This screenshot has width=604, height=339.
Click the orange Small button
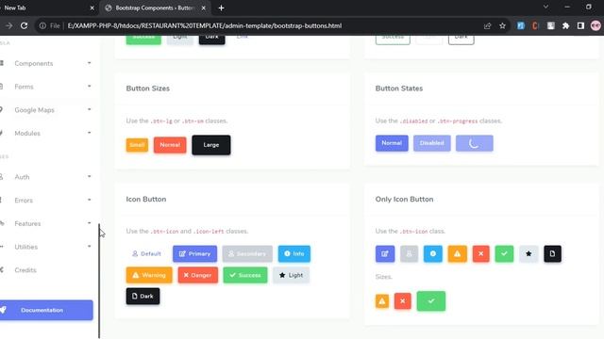(137, 145)
